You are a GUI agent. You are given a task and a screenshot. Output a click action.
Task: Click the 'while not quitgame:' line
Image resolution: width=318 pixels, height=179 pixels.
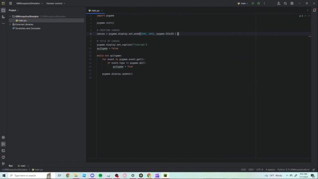tap(109, 56)
